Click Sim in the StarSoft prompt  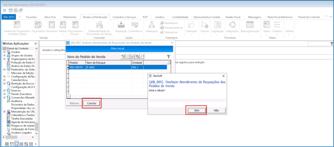(197, 111)
